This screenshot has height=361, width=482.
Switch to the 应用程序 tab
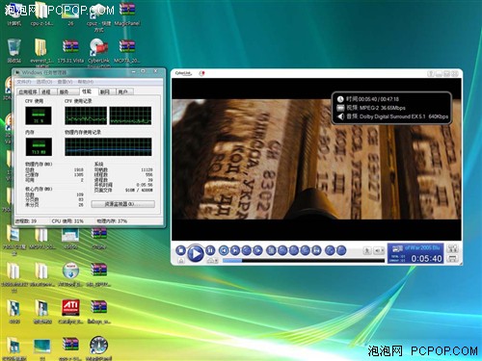point(28,91)
